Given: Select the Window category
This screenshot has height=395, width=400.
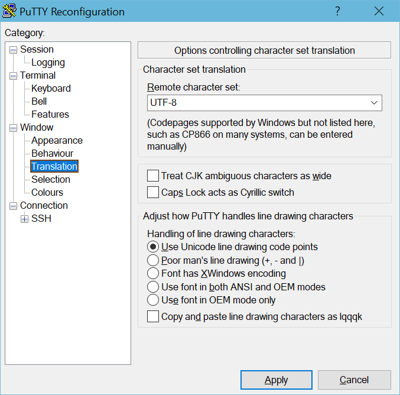Looking at the screenshot, I should 37,127.
